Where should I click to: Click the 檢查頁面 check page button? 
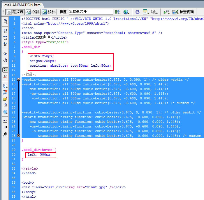click(183, 12)
